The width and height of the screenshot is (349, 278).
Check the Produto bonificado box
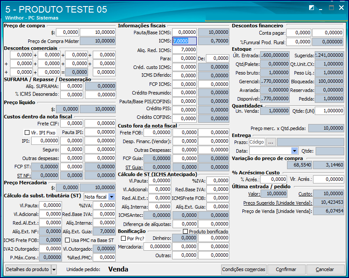point(185,232)
